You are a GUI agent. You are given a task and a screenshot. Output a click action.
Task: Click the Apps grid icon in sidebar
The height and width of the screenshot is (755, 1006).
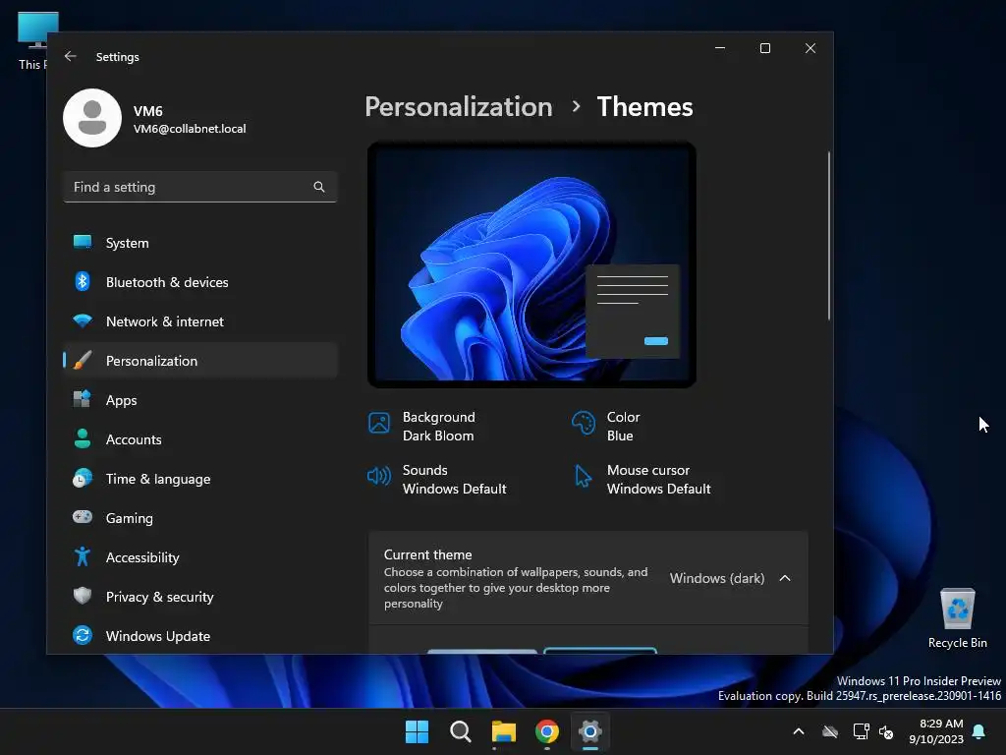click(x=83, y=399)
